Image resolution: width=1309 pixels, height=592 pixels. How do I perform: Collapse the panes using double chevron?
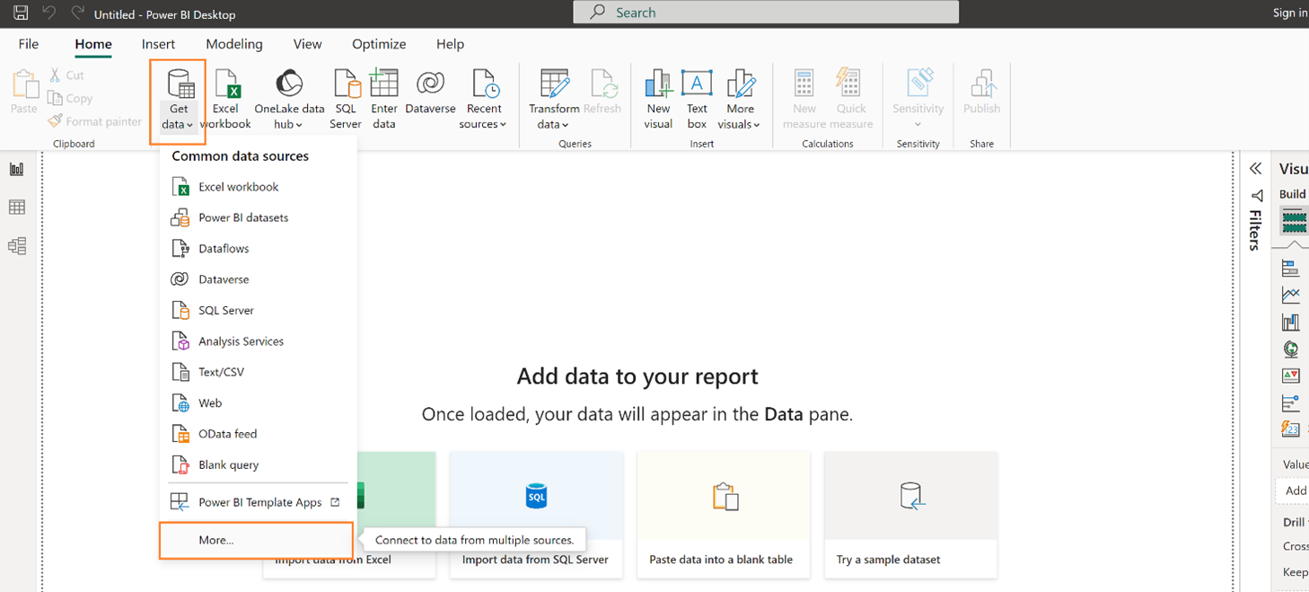(1255, 169)
